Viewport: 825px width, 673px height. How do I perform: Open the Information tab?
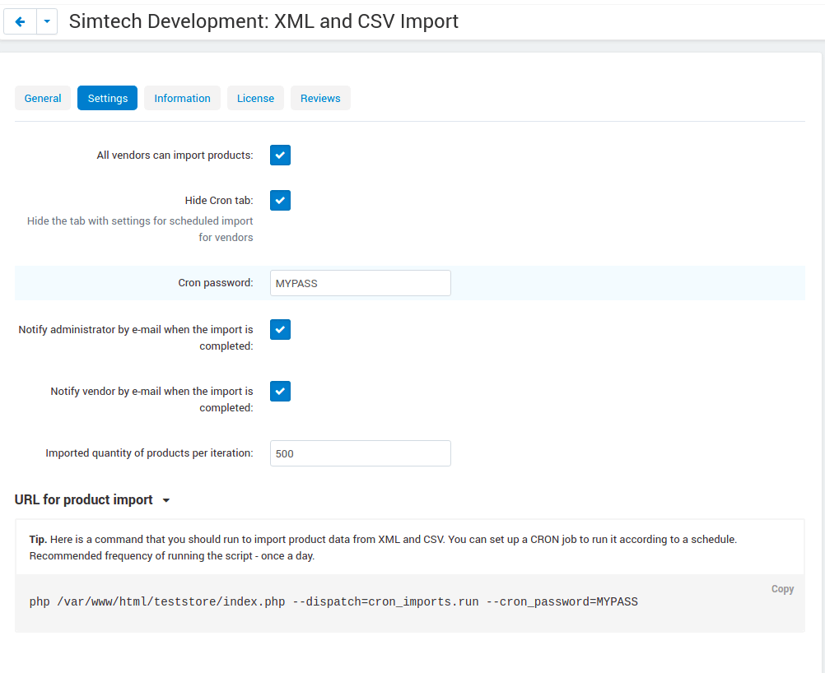[x=182, y=98]
